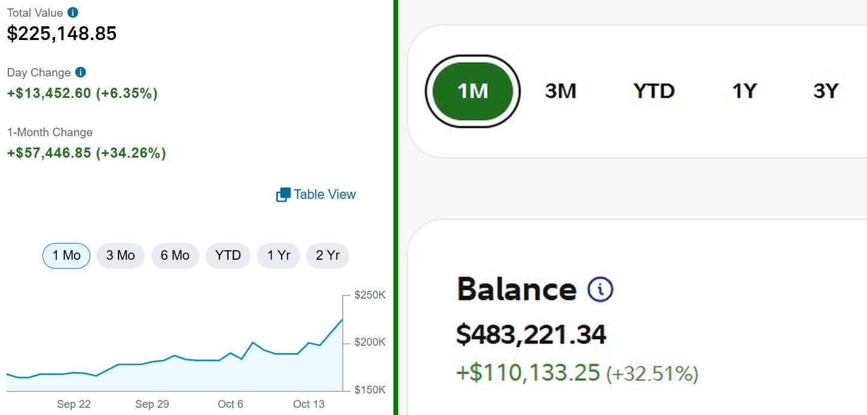
Task: Click the info icon beside Total Value
Action: [x=73, y=13]
